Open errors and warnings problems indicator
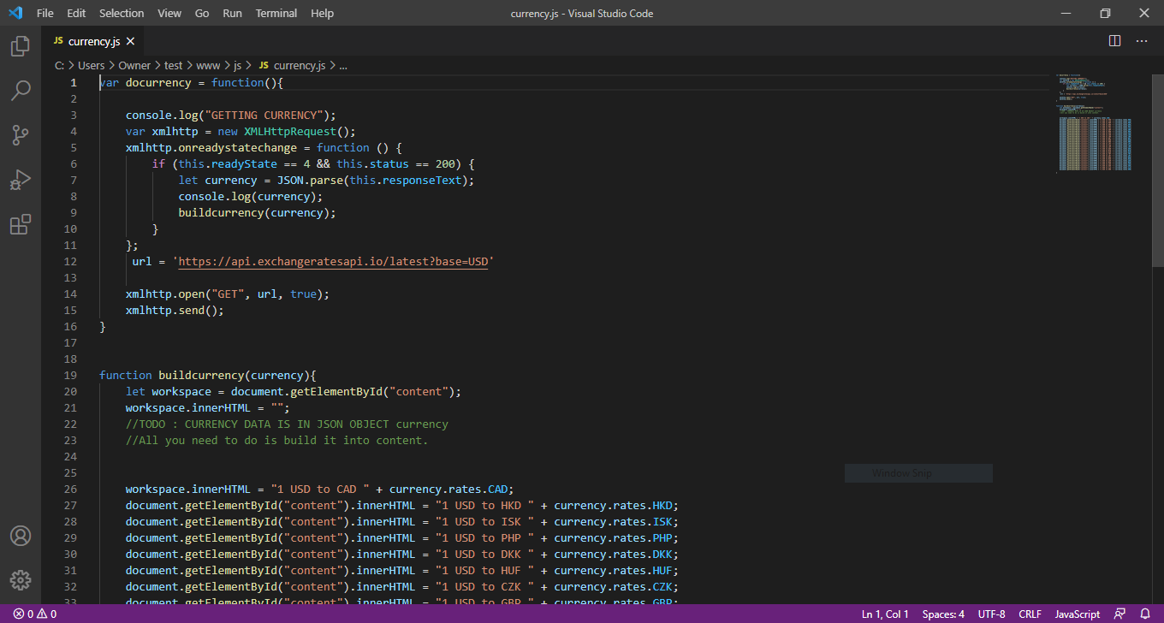Viewport: 1164px width, 623px height. point(34,614)
